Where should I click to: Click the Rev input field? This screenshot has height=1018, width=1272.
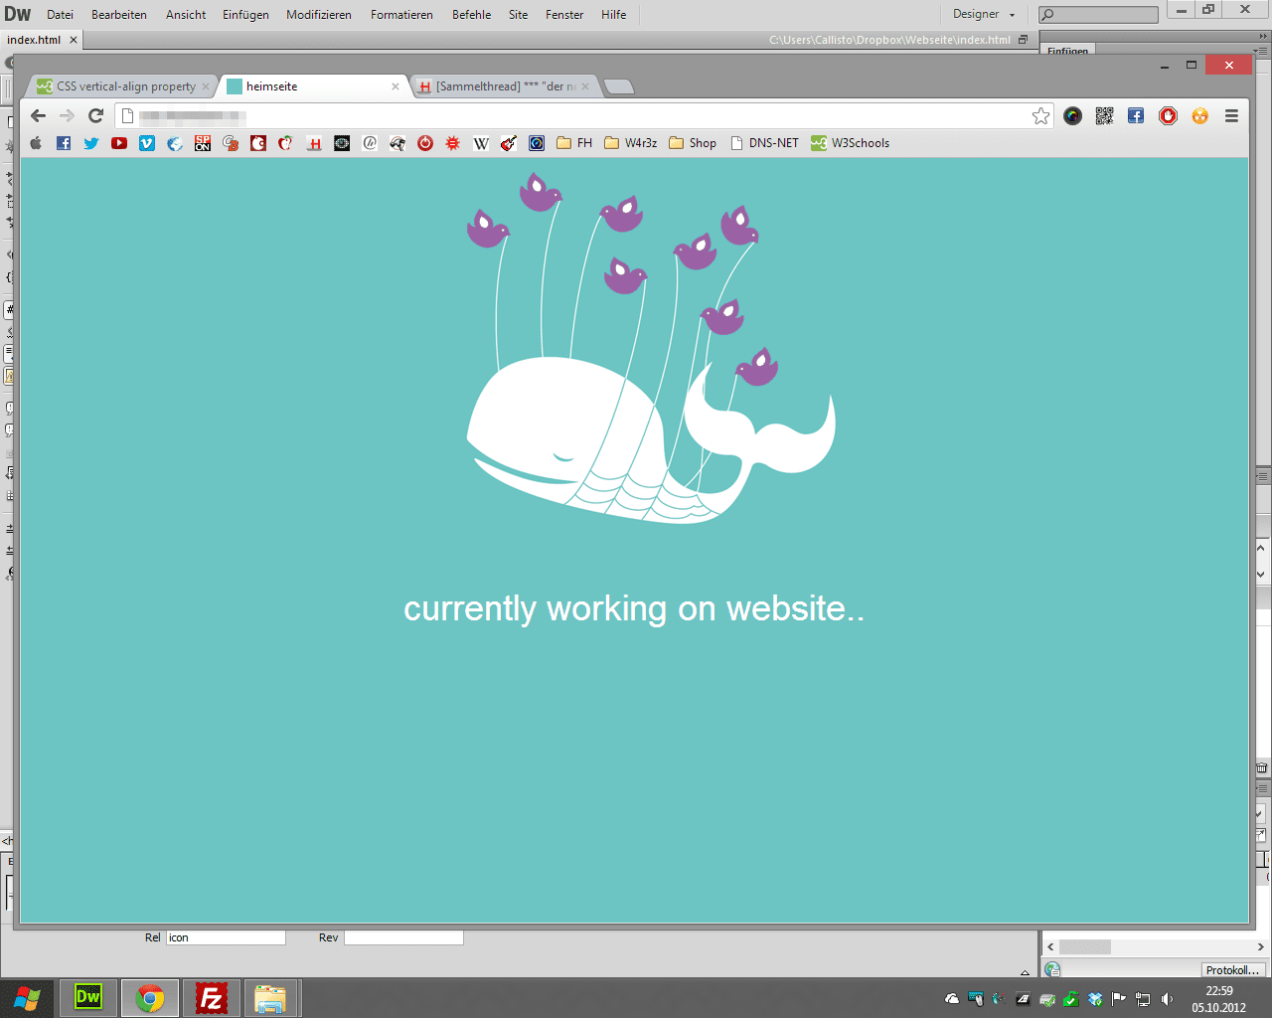pyautogui.click(x=403, y=937)
